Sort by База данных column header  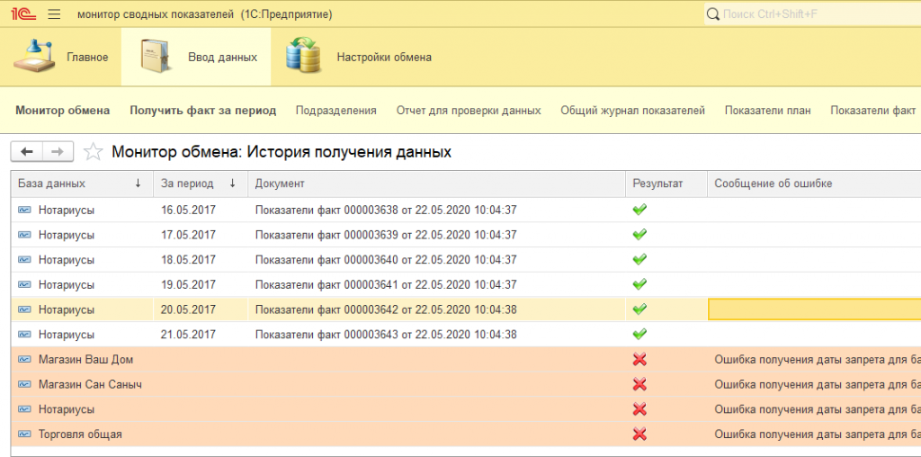point(82,184)
